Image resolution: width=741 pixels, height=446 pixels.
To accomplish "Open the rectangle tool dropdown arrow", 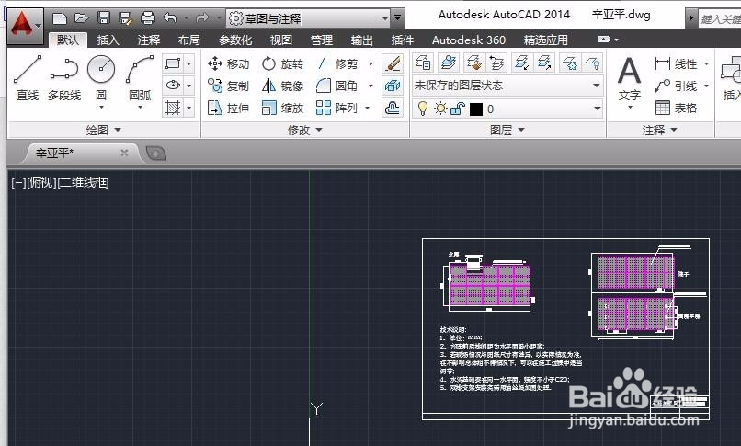I will (189, 63).
